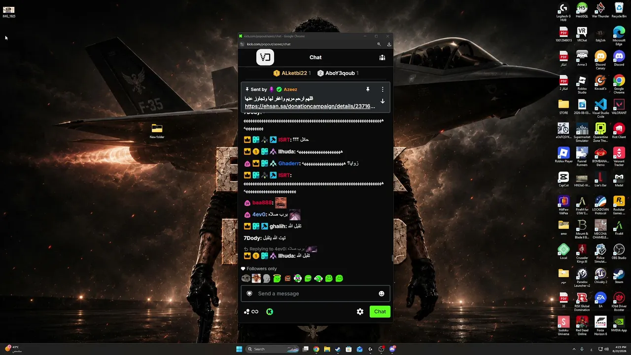The height and width of the screenshot is (355, 631).
Task: Click the Kick logo at chat header
Action: pos(265,57)
